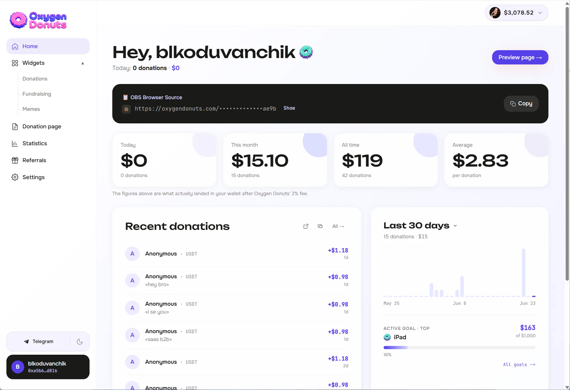Click the Donation page document icon

15,127
